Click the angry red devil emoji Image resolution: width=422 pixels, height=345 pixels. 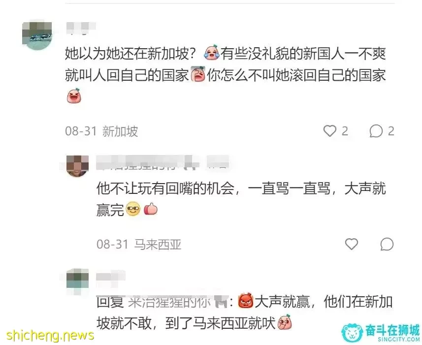[x=246, y=300]
